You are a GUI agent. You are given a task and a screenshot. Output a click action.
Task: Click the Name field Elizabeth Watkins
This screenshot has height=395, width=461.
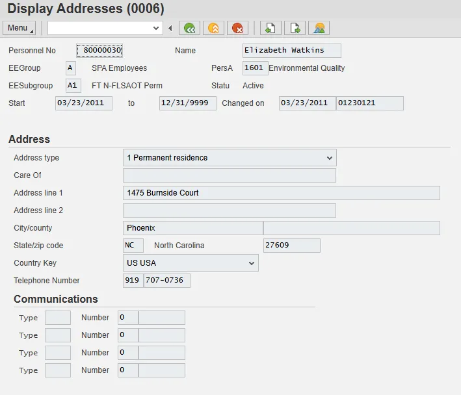point(291,51)
